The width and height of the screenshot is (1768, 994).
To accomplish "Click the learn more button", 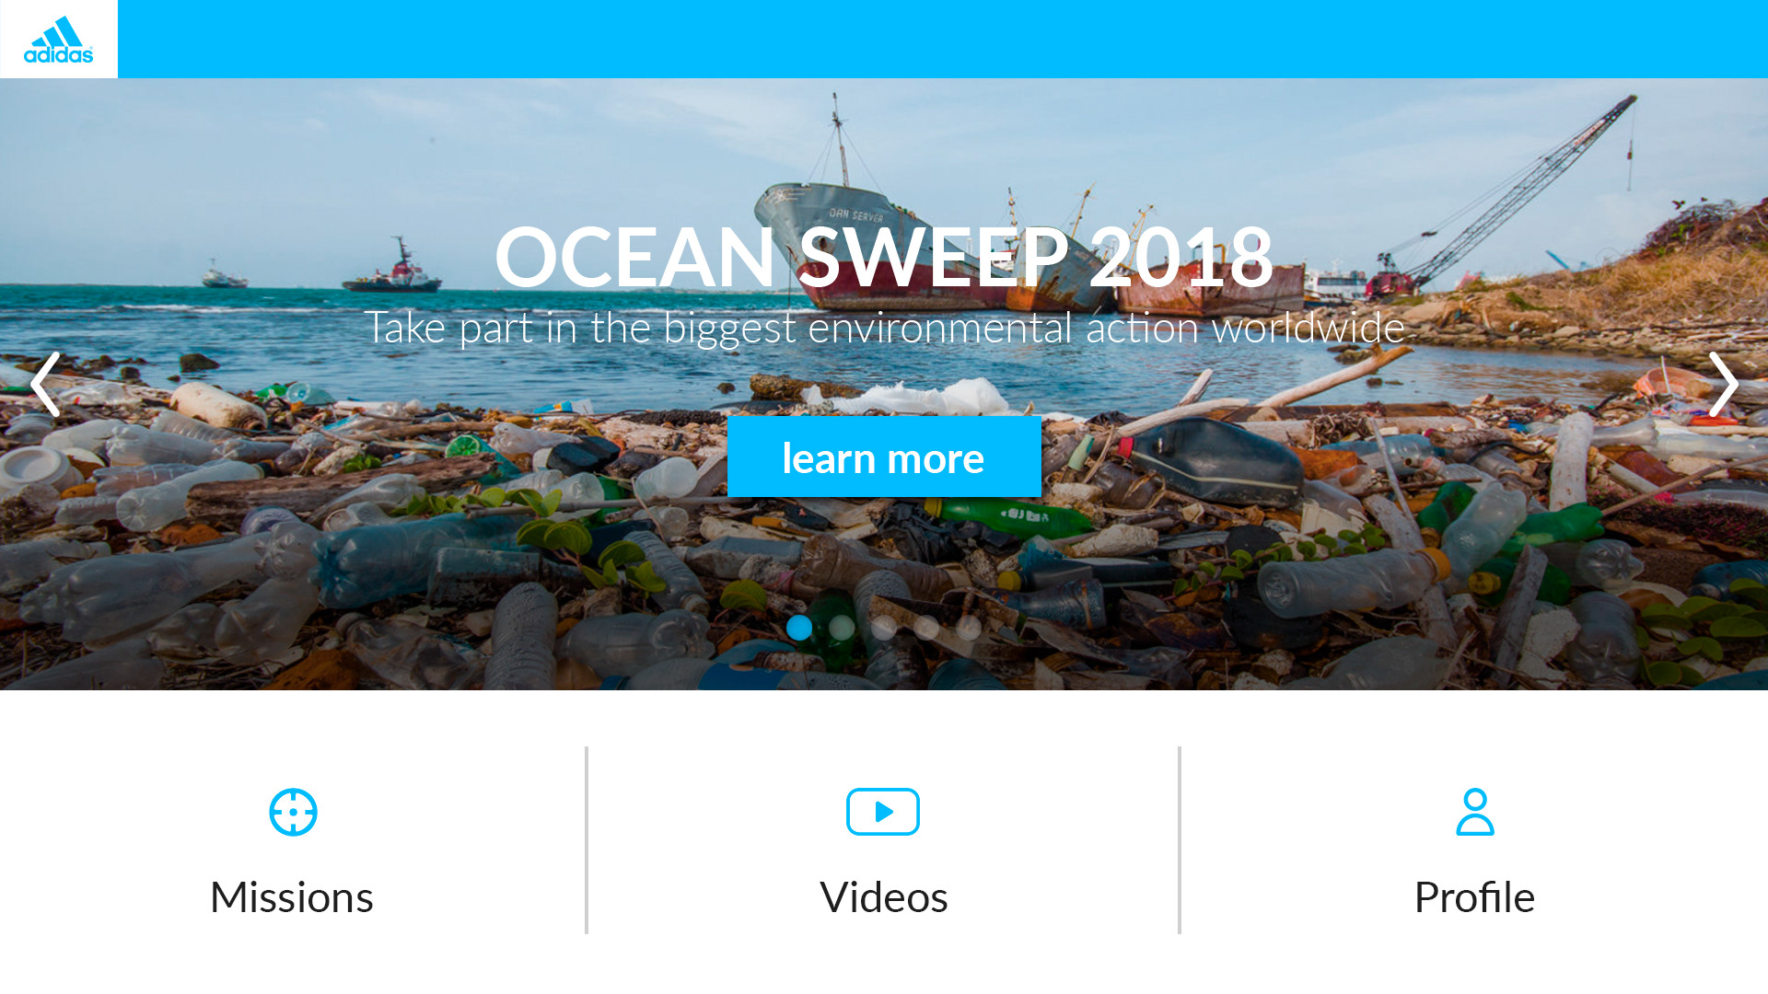I will tap(884, 457).
